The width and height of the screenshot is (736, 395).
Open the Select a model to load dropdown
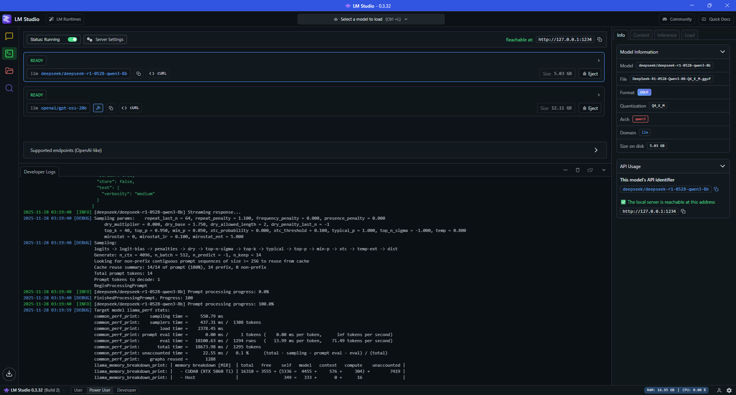(371, 19)
